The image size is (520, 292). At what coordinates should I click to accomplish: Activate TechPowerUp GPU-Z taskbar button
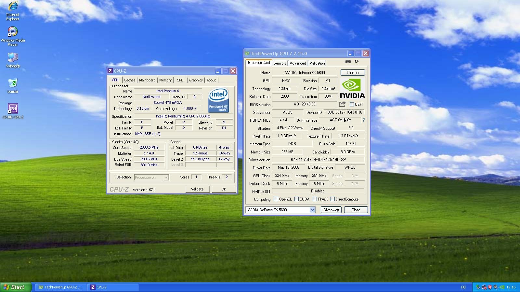[x=60, y=287]
